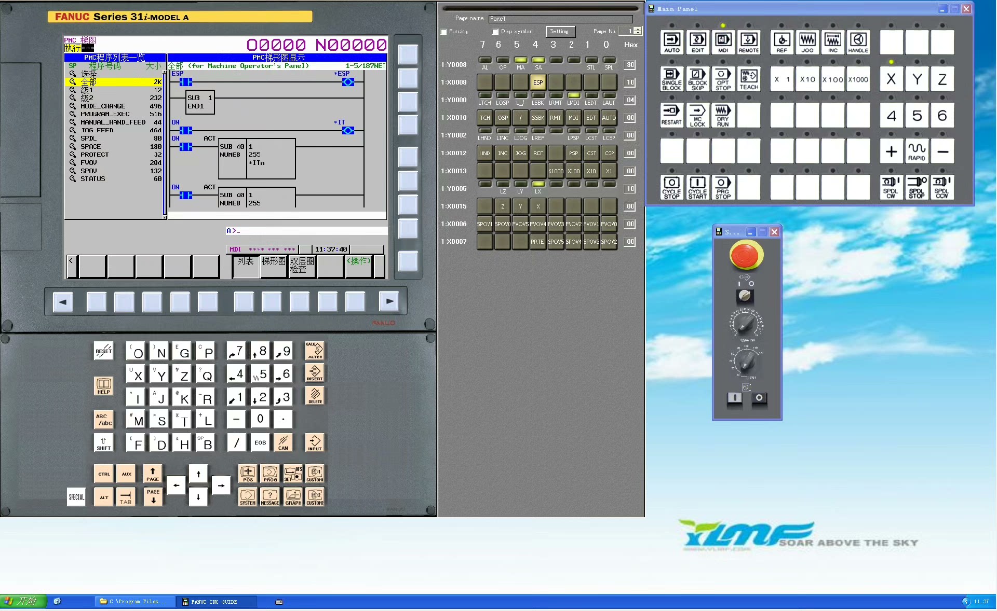Toggle SINGLE BLOCK mode
Viewport: 997px width, 611px height.
671,79
